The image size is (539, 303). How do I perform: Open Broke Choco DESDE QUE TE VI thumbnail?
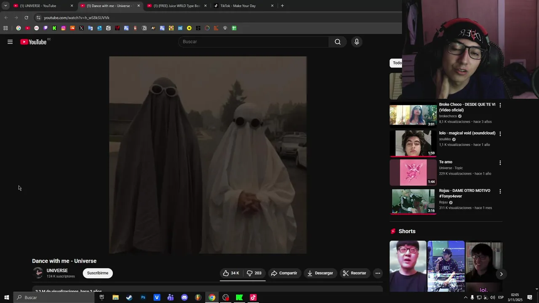tap(413, 115)
